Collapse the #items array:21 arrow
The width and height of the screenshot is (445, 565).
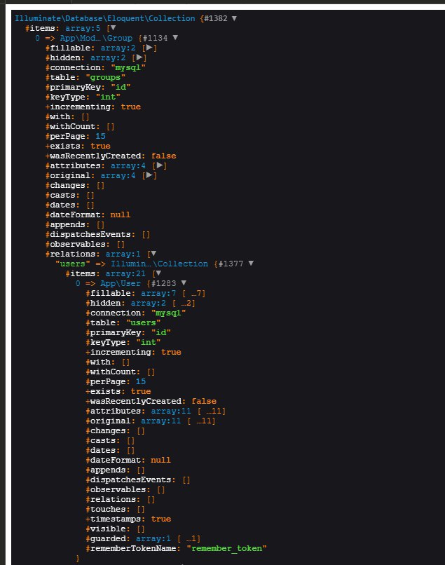pos(158,273)
